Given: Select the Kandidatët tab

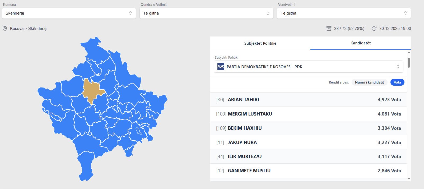Looking at the screenshot, I should (360, 43).
